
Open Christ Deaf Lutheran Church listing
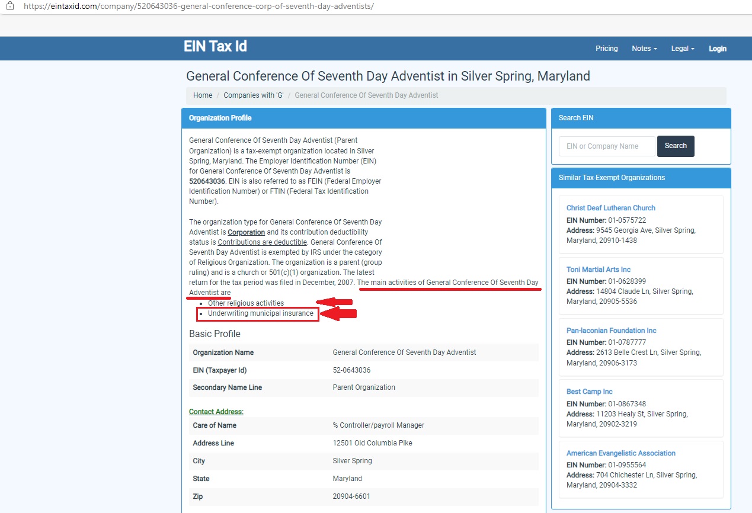click(x=610, y=208)
